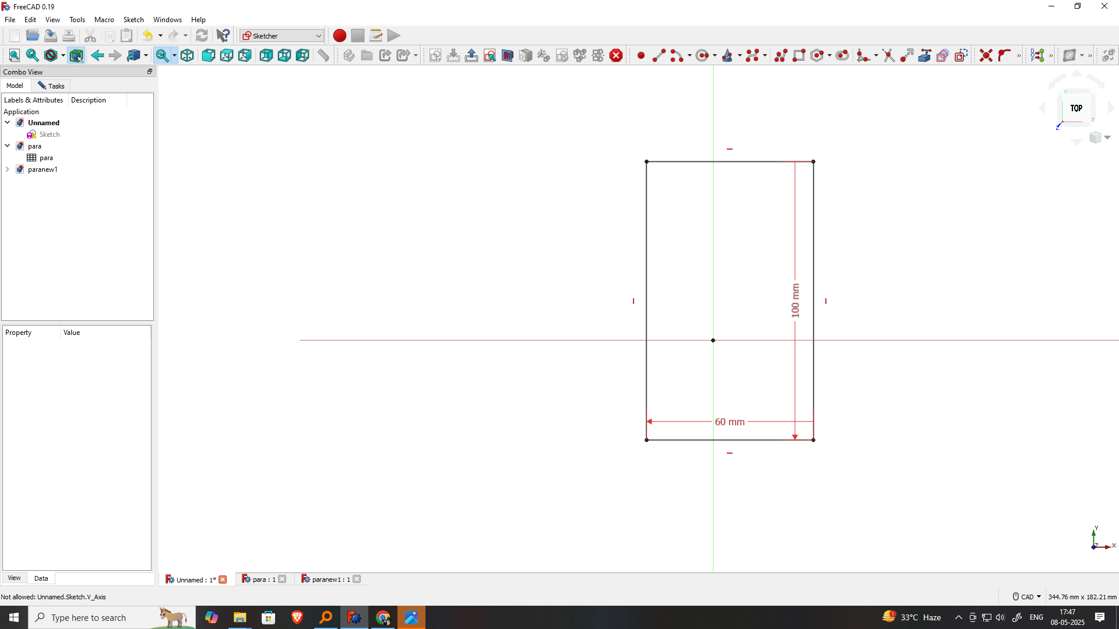Apply the Coincident constraint tool

coord(986,56)
